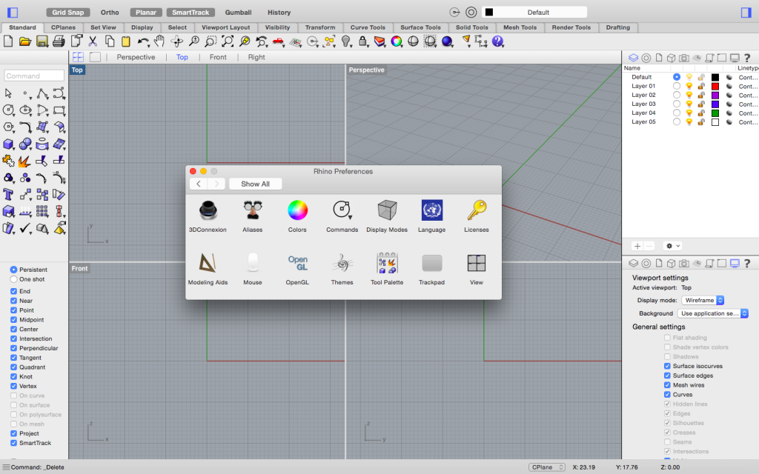Screen dimensions: 759x474
Task: Open the Aliases preferences pane
Action: tap(252, 216)
